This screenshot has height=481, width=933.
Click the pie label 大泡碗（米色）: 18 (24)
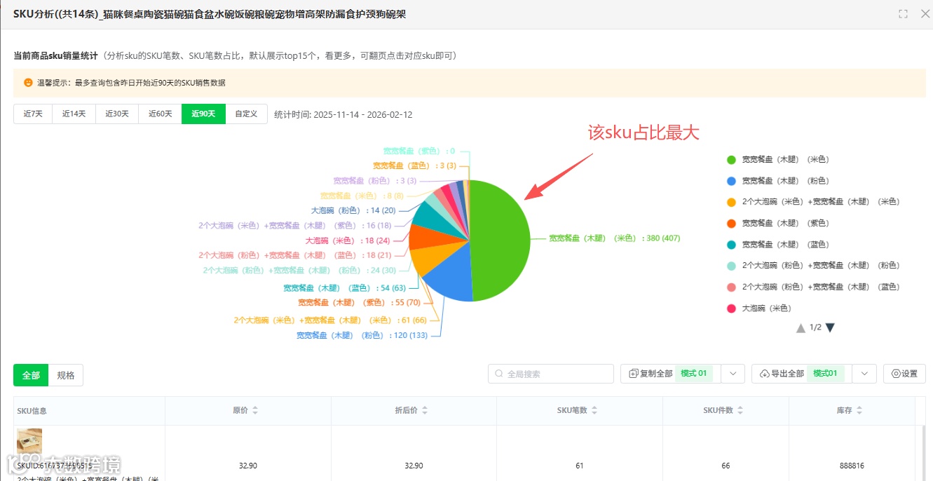point(348,240)
